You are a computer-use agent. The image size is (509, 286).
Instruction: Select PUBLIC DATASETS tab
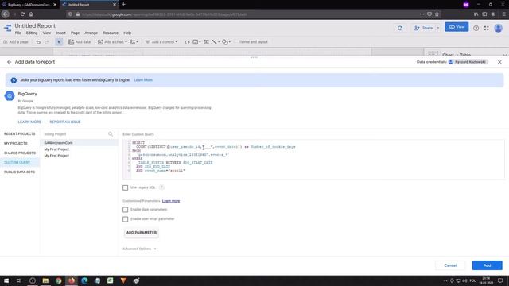[x=19, y=172]
